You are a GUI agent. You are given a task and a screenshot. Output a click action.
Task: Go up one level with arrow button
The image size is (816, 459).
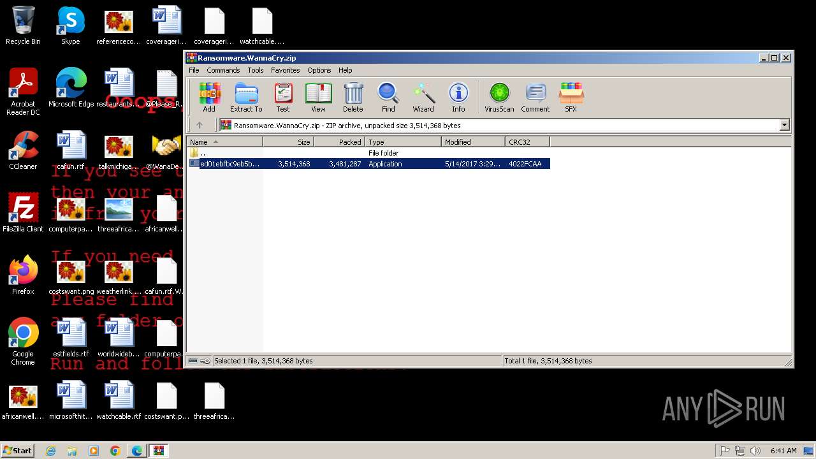coord(200,126)
